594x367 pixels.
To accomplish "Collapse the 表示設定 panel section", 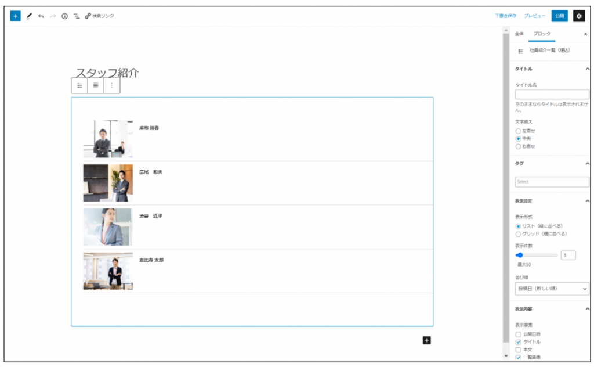I will click(x=587, y=201).
